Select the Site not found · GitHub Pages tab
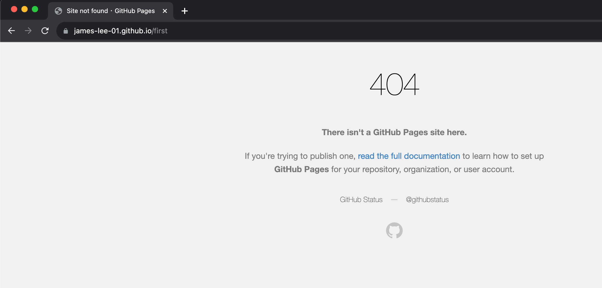 [111, 11]
